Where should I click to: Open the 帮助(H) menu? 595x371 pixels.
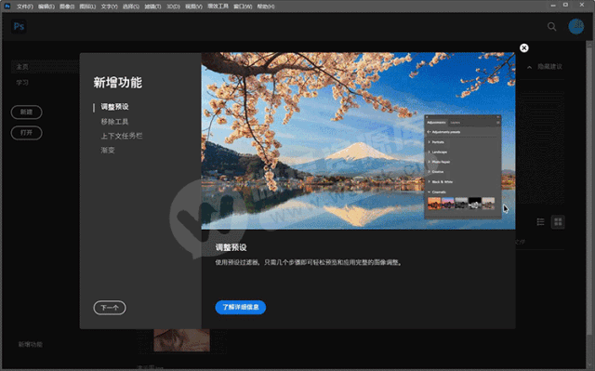(266, 7)
